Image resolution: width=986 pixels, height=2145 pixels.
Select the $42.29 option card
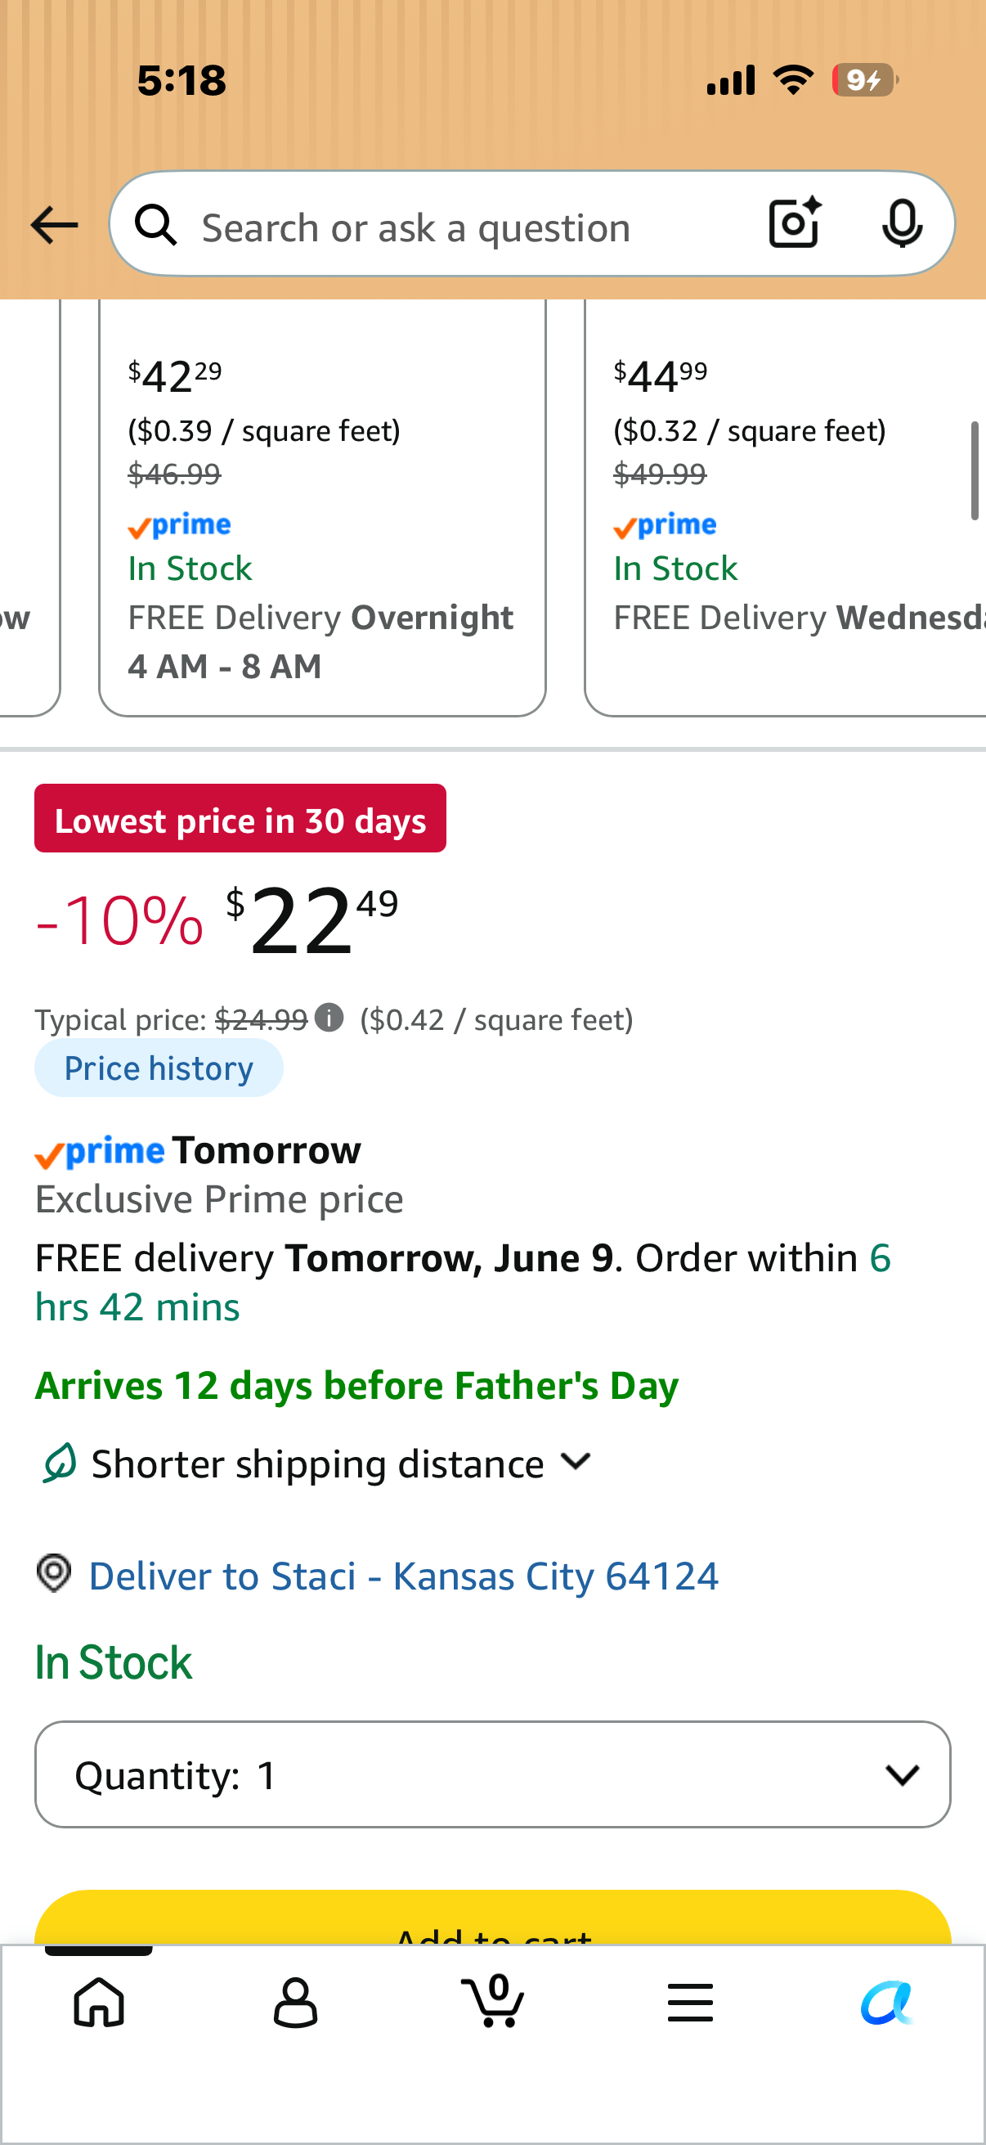tap(323, 508)
